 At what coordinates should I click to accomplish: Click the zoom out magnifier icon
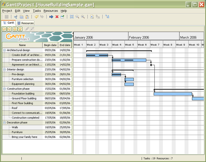point(77,17)
